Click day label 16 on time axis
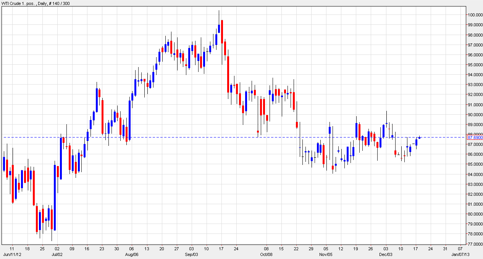Image resolution: width=483 pixels, height=259 pixels. tap(87, 249)
